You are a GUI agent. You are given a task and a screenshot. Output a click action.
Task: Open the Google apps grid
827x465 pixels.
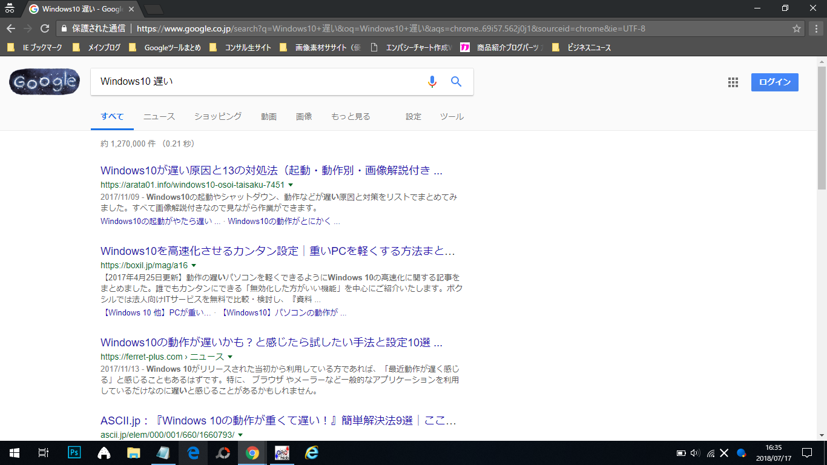tap(733, 82)
